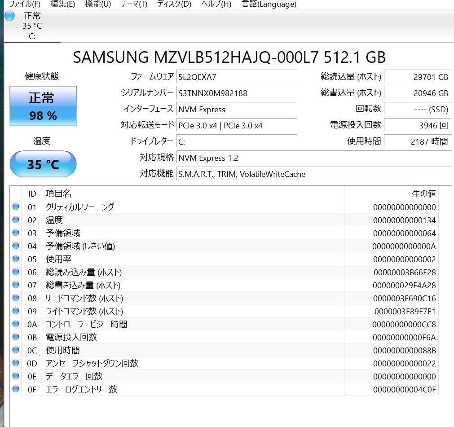
Task: Click the interface field NVM Express
Action: tap(237, 110)
